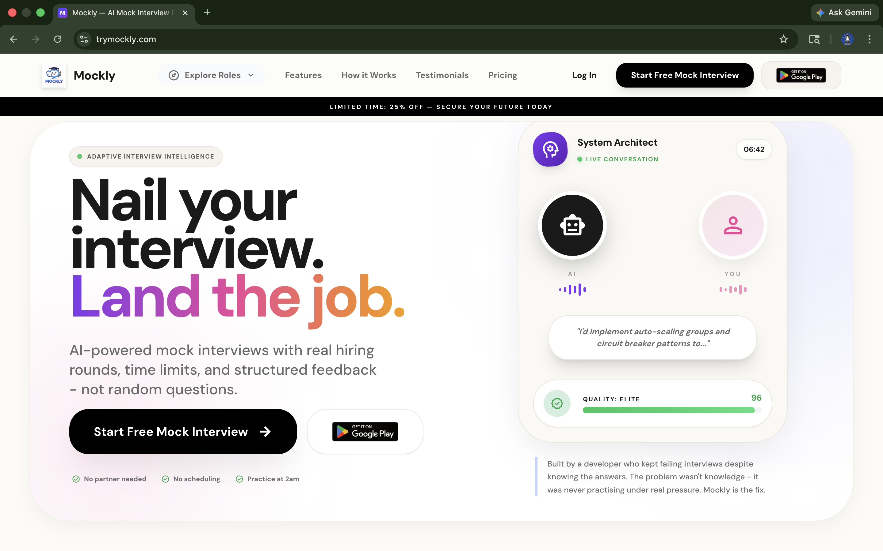Click the site info icon in address bar

tap(84, 39)
